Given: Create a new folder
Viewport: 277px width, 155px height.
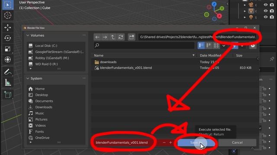Looking at the screenshot, I should [132, 37].
